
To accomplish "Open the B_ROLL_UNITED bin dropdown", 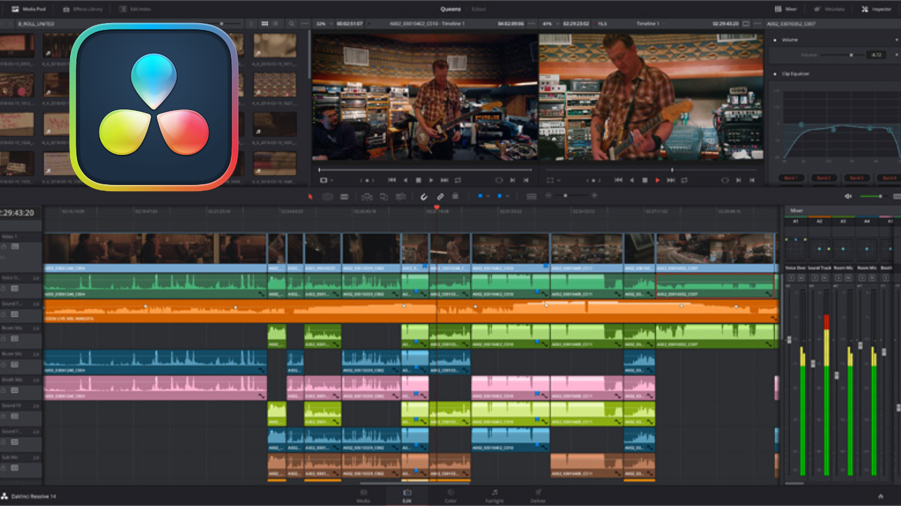I will [36, 24].
